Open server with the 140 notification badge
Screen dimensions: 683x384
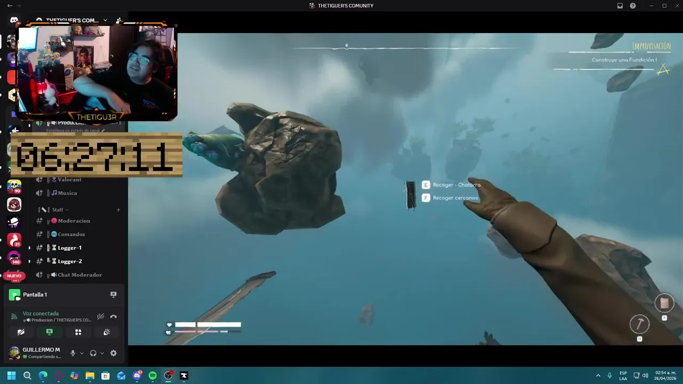click(x=14, y=258)
